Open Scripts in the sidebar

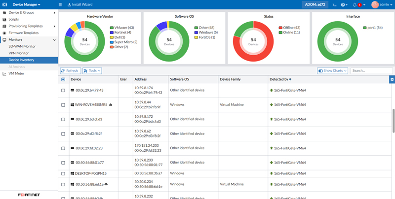pos(14,19)
